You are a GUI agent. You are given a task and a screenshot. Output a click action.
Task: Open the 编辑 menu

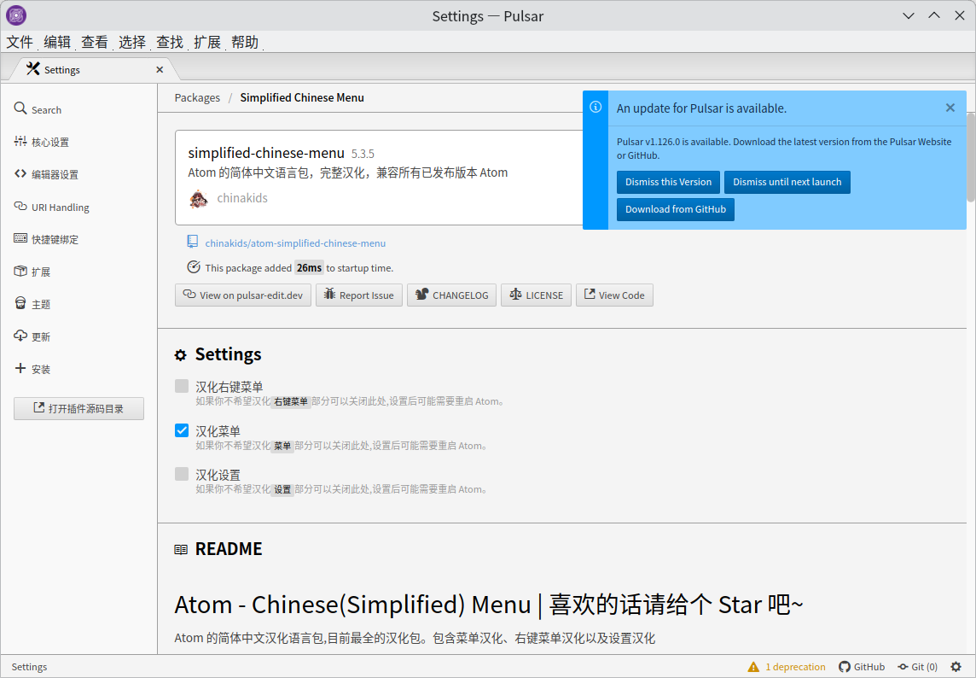pos(57,42)
